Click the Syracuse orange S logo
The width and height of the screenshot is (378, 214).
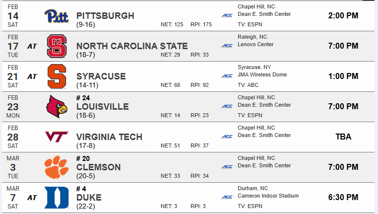57,76
